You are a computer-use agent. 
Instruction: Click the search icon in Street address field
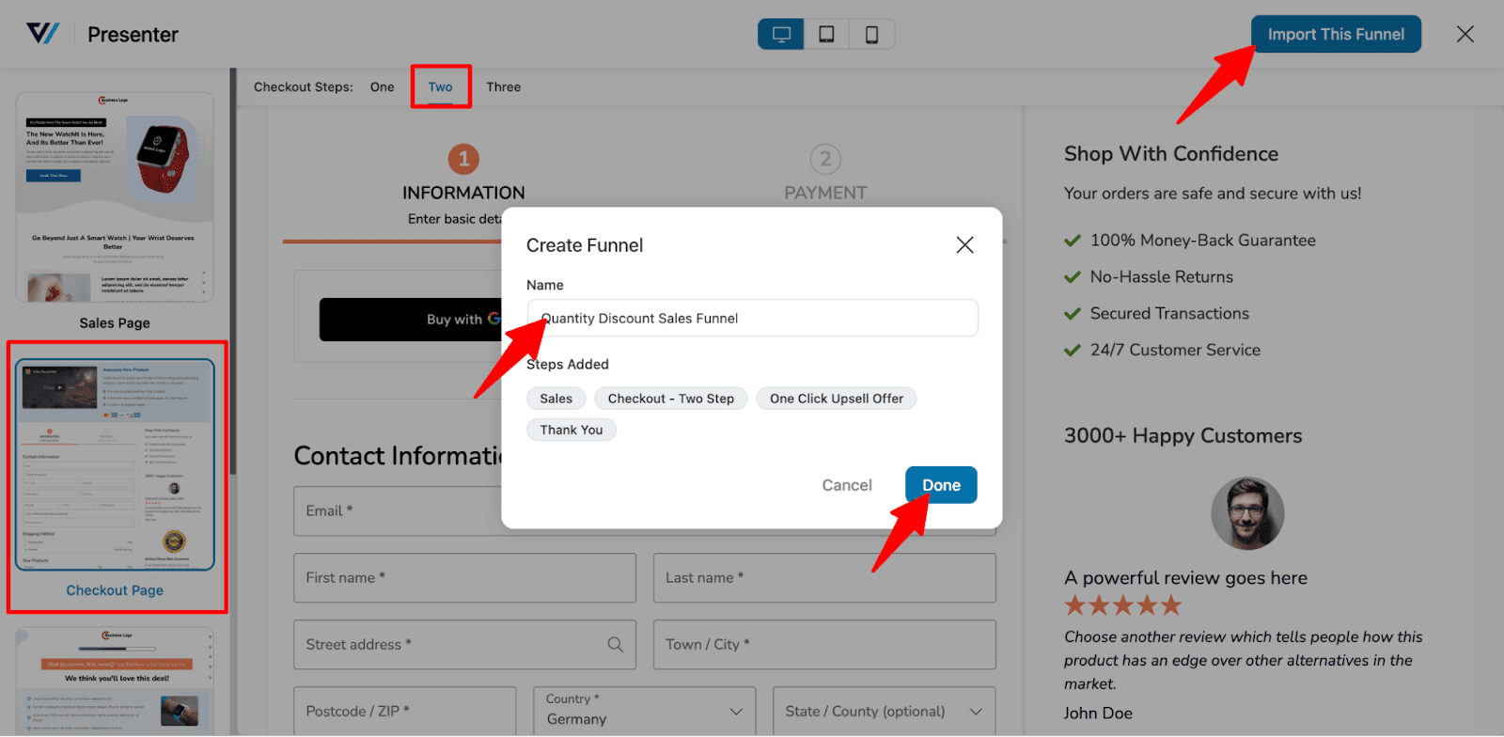tap(616, 645)
